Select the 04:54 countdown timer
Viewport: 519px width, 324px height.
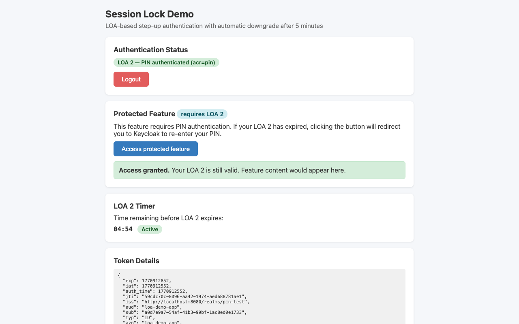[123, 229]
